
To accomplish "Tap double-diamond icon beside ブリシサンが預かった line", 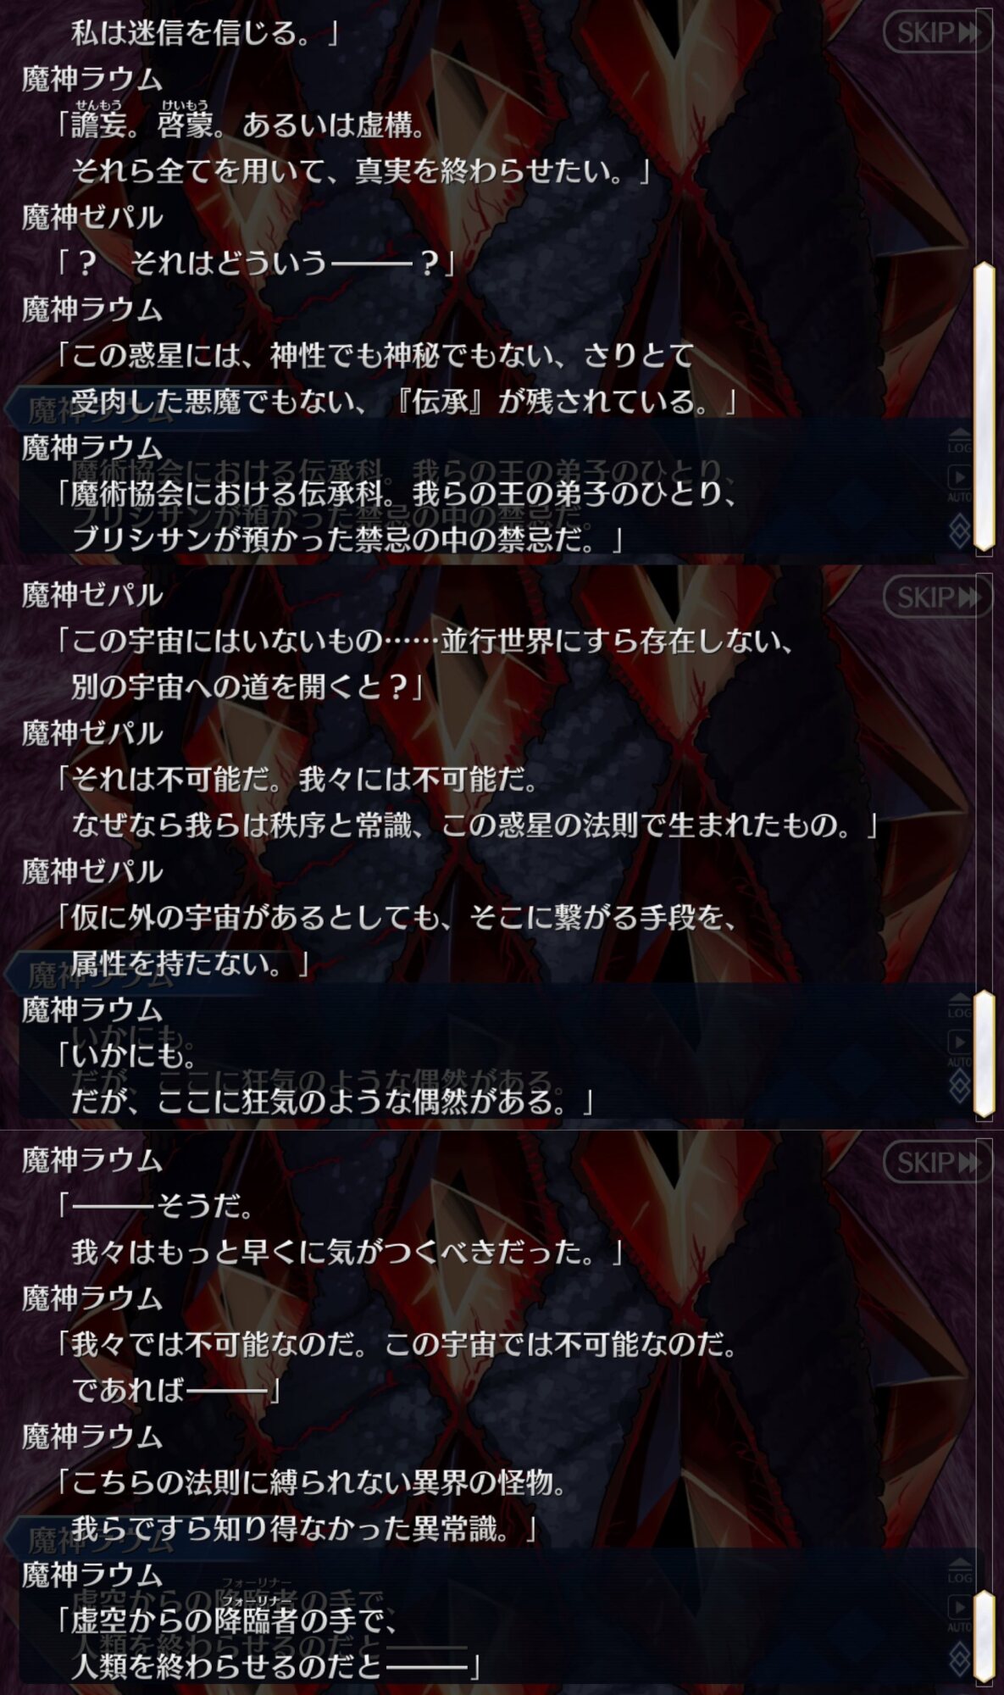I will coord(958,531).
